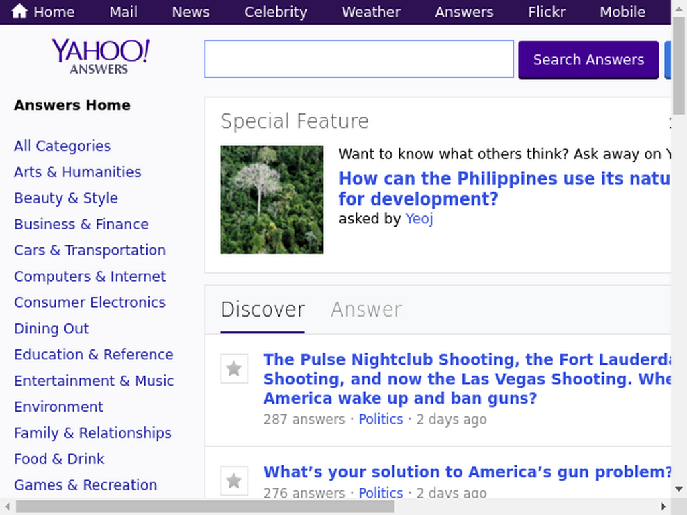
Task: Star the Pulse Nightclub Shooting question
Action: coord(234,368)
